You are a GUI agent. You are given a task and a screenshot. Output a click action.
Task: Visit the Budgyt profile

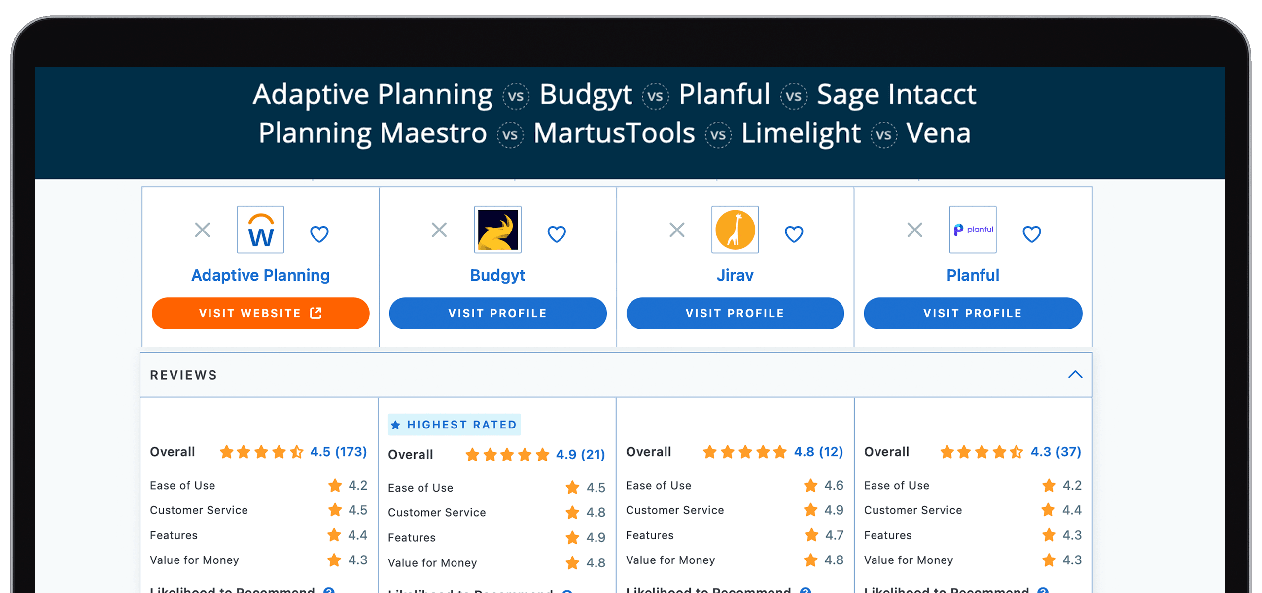[x=497, y=313]
